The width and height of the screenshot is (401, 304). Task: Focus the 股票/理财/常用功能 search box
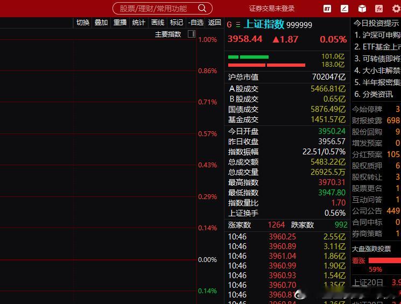pyautogui.click(x=163, y=9)
